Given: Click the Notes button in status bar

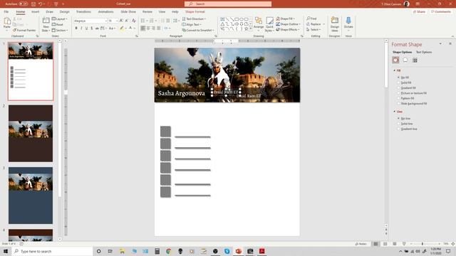Looking at the screenshot, I should click(361, 244).
